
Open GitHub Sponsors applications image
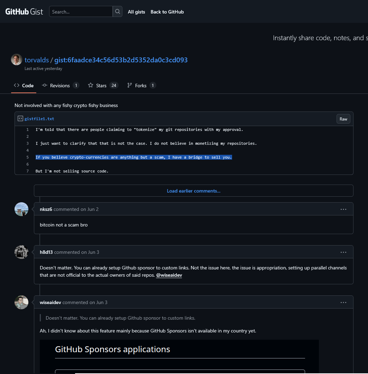[x=179, y=357]
